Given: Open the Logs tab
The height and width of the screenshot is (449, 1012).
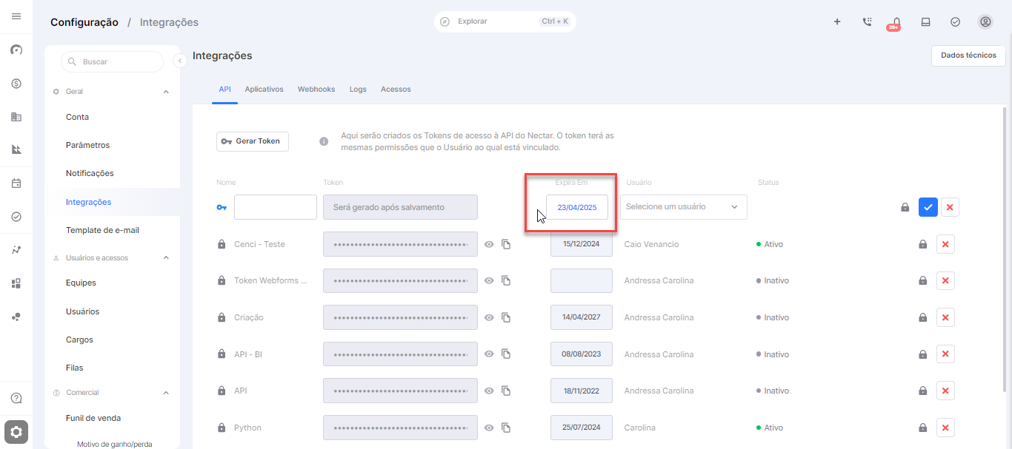Looking at the screenshot, I should click(x=358, y=90).
